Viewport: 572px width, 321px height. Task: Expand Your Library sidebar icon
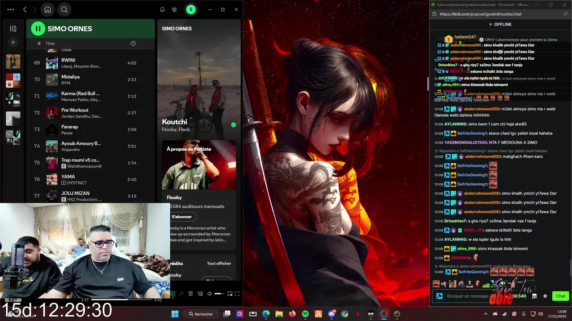13,29
